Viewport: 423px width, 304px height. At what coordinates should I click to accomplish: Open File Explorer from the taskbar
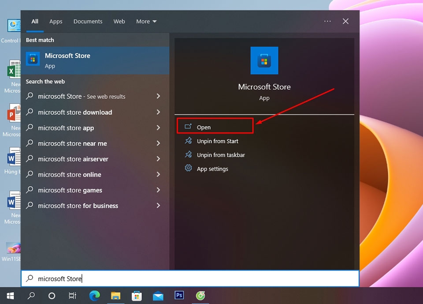point(115,296)
